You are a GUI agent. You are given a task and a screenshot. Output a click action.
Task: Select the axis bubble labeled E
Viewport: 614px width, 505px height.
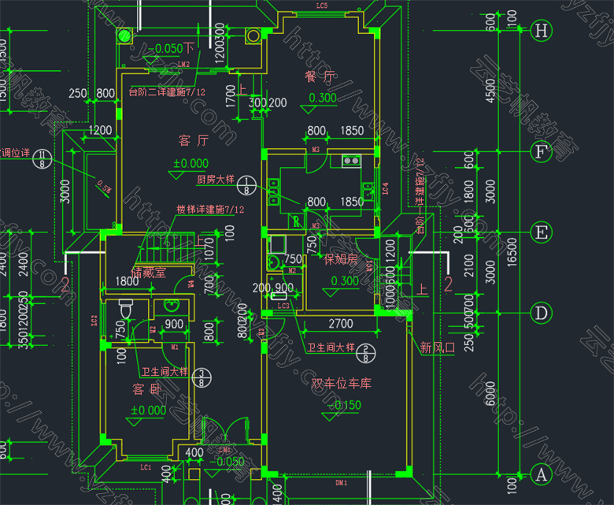(x=541, y=232)
